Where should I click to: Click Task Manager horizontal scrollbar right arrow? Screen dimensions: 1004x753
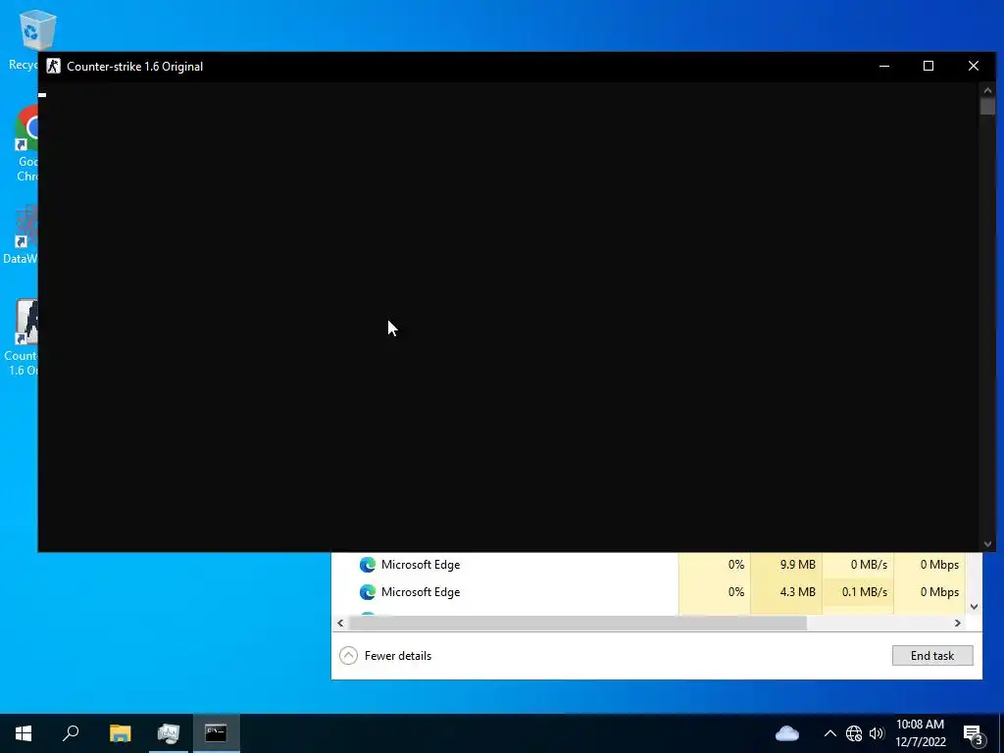pos(958,623)
